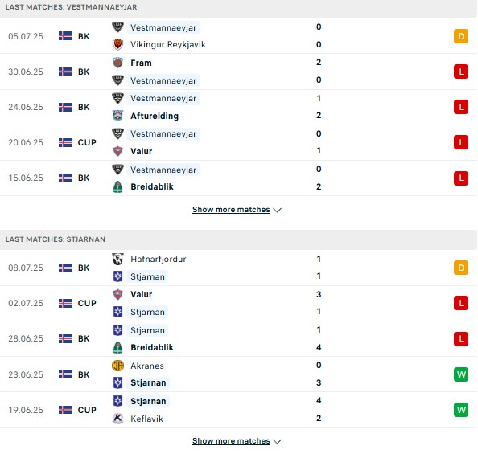Click the Akranes yellow club logo
This screenshot has height=454, width=478.
[x=117, y=366]
